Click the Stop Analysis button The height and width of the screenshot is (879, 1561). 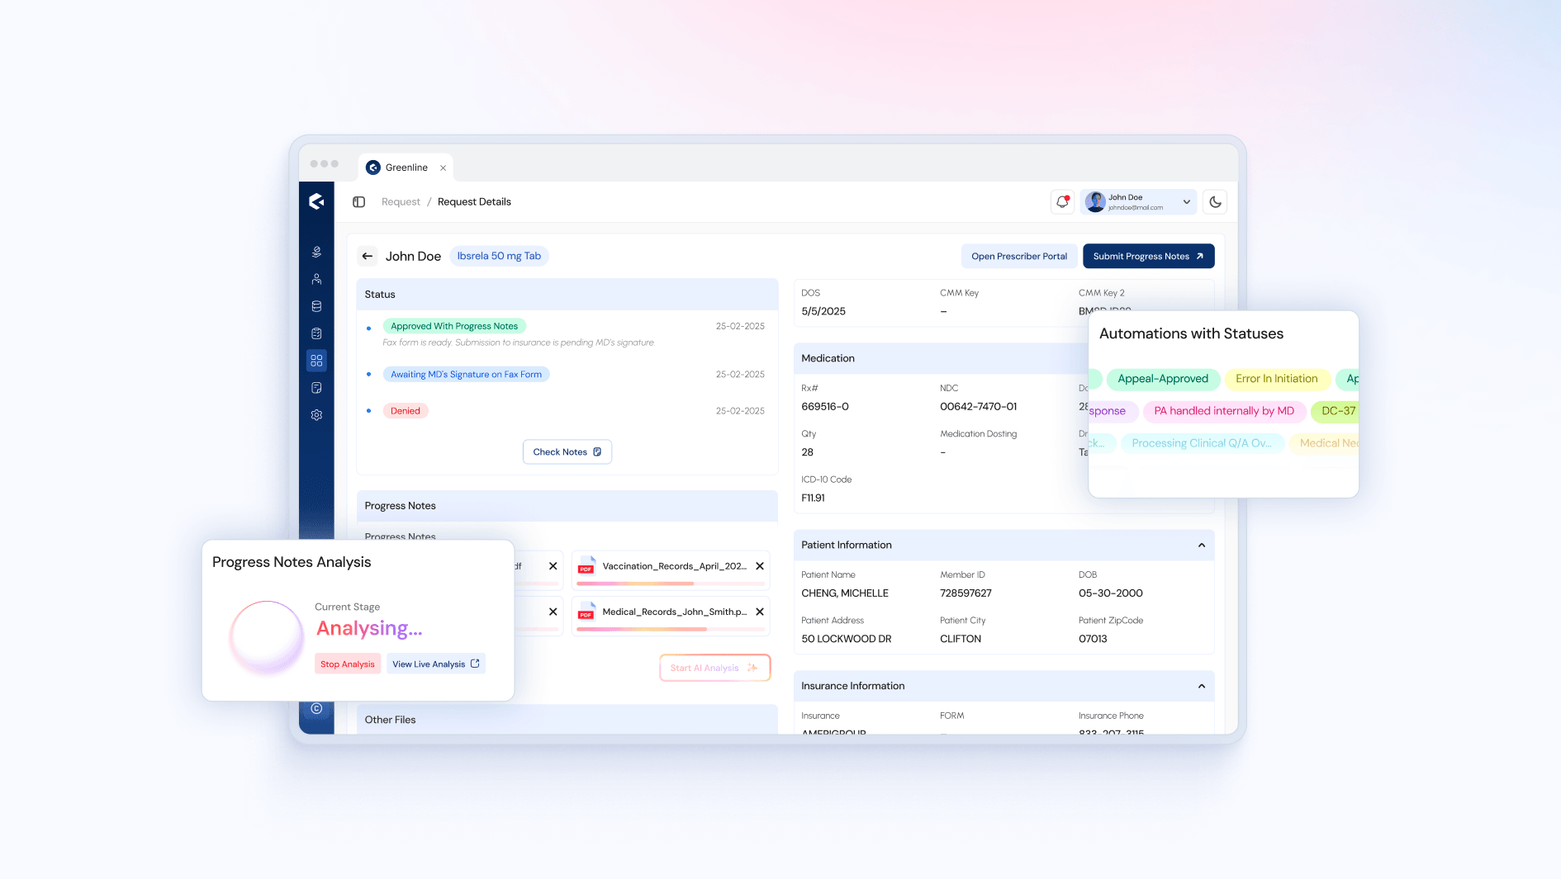348,664
